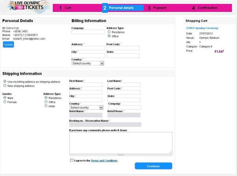Image resolution: width=237 pixels, height=176 pixels.
Task: Expand shipping Country select dropdown
Action: point(86,107)
